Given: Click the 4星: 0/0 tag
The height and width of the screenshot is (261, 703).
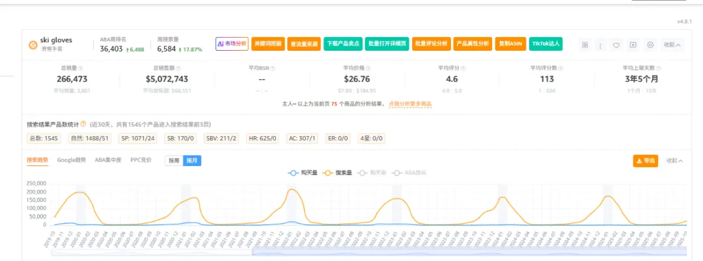Looking at the screenshot, I should pyautogui.click(x=372, y=139).
